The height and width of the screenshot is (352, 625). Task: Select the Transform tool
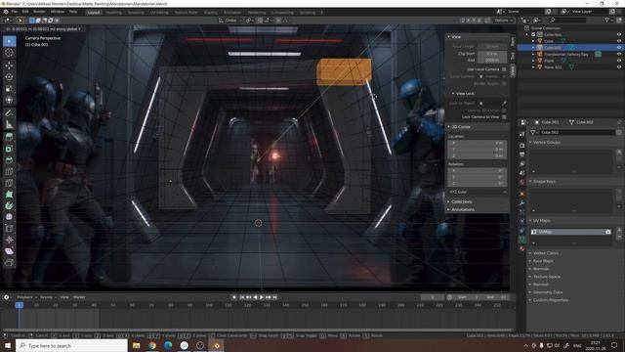coord(9,100)
